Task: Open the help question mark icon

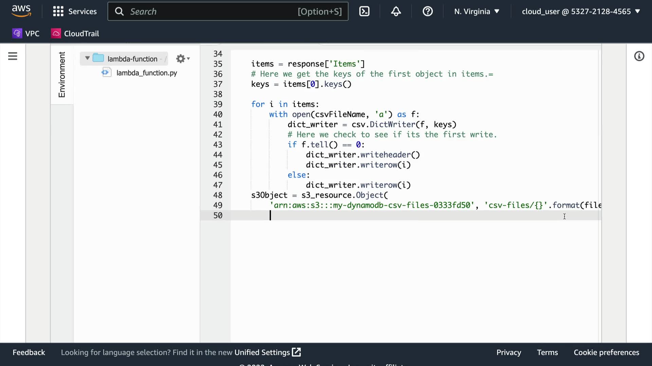Action: point(428,12)
